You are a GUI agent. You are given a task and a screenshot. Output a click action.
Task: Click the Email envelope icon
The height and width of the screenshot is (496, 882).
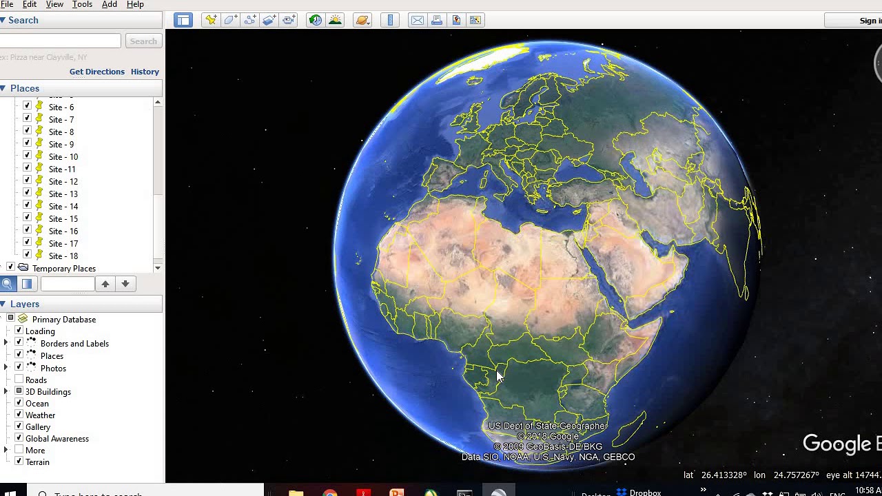pos(418,20)
